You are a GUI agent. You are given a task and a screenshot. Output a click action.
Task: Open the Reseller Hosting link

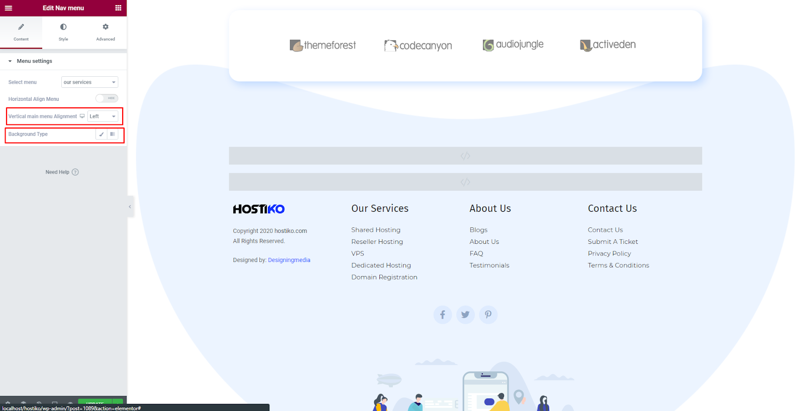[377, 242]
